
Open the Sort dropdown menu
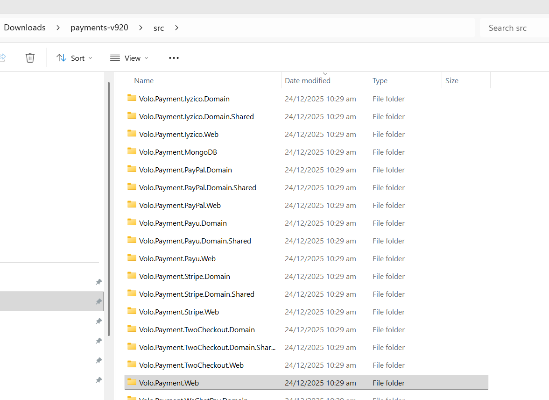click(x=74, y=58)
